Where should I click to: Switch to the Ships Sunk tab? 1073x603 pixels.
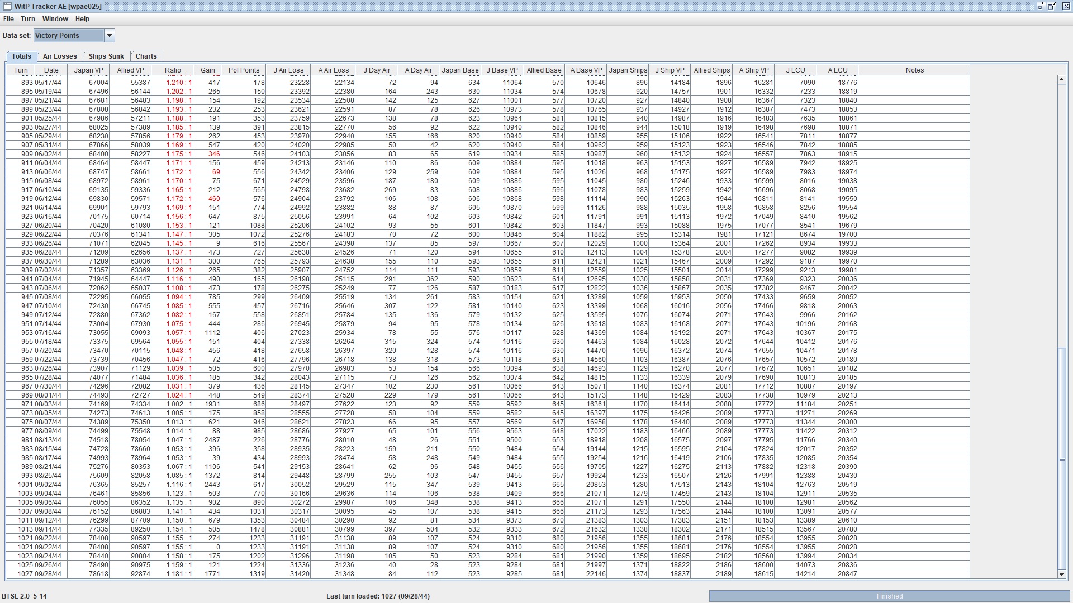(106, 56)
